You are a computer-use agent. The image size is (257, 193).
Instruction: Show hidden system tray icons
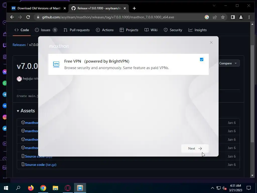(212, 188)
